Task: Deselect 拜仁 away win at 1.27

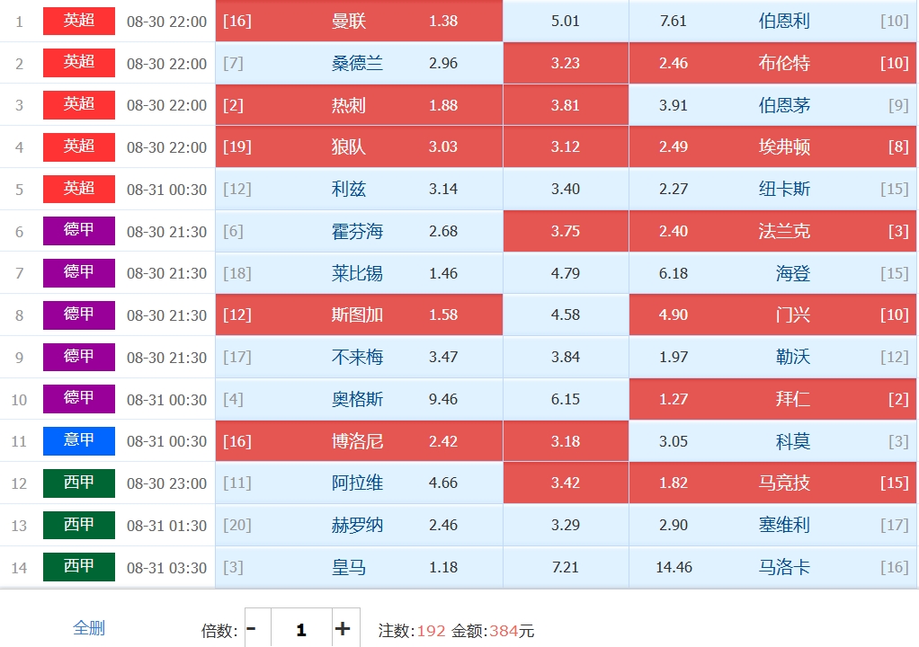Action: pyautogui.click(x=772, y=399)
